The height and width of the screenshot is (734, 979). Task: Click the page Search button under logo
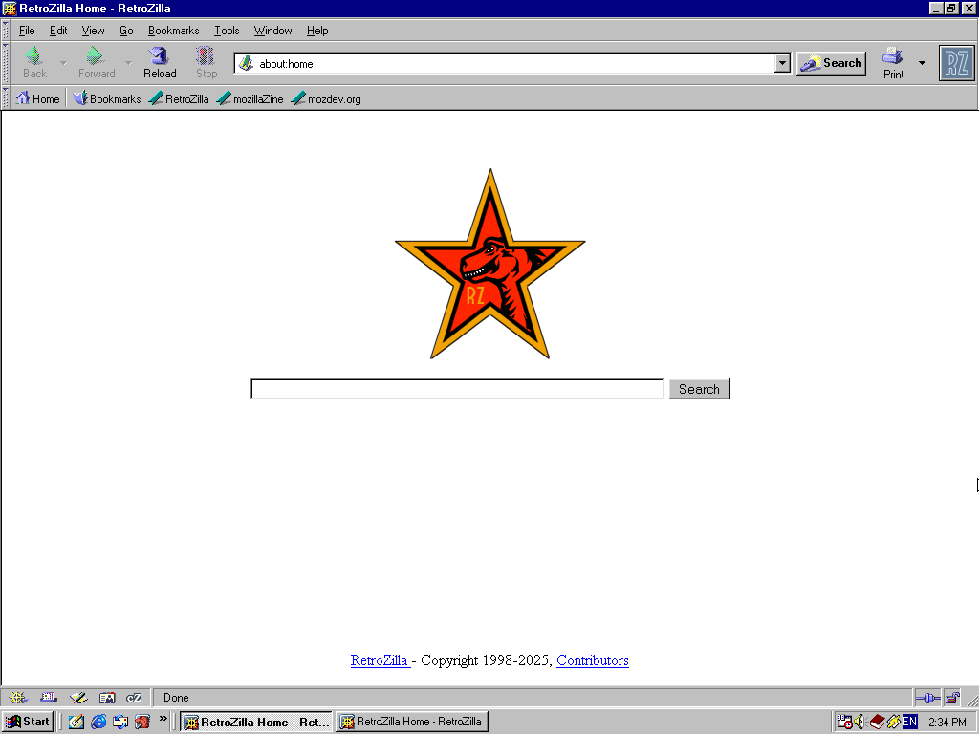click(x=699, y=389)
